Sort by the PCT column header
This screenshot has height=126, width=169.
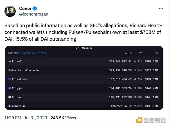coord(141,53)
